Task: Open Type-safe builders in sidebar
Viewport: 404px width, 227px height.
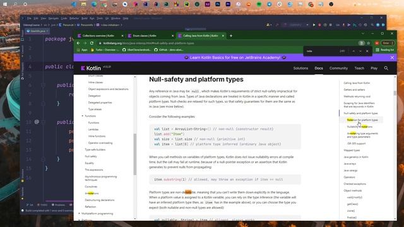Action: click(x=95, y=149)
